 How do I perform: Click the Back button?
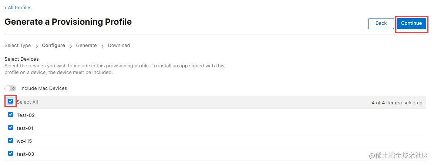point(381,23)
